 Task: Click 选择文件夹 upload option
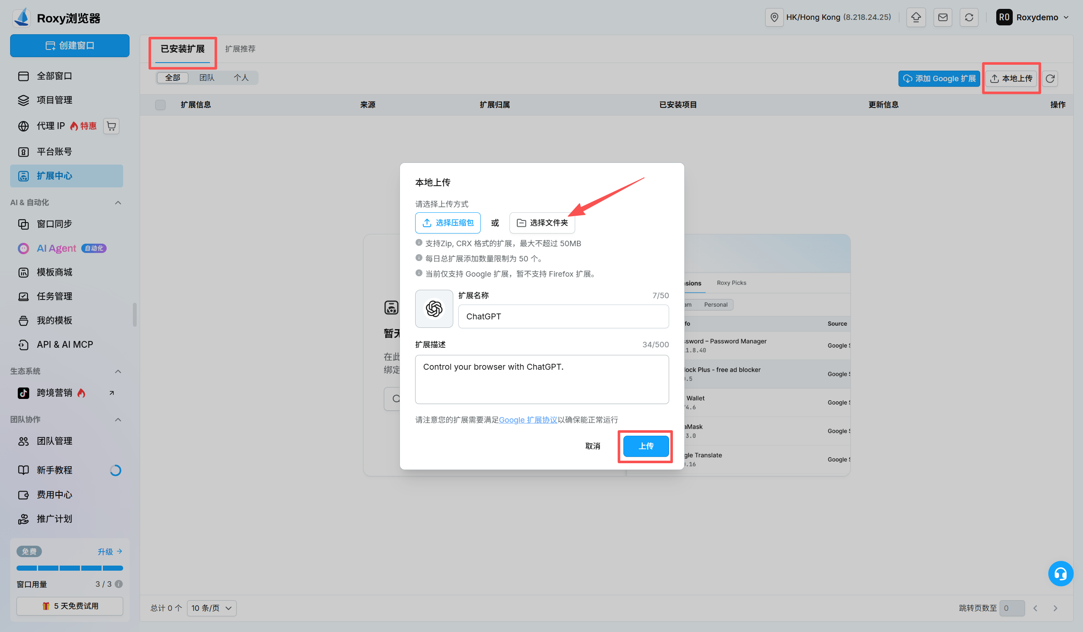pos(542,223)
